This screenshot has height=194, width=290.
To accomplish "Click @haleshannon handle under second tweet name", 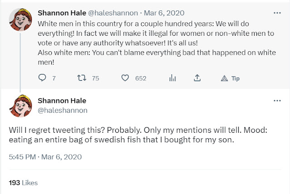I will click(x=63, y=110).
